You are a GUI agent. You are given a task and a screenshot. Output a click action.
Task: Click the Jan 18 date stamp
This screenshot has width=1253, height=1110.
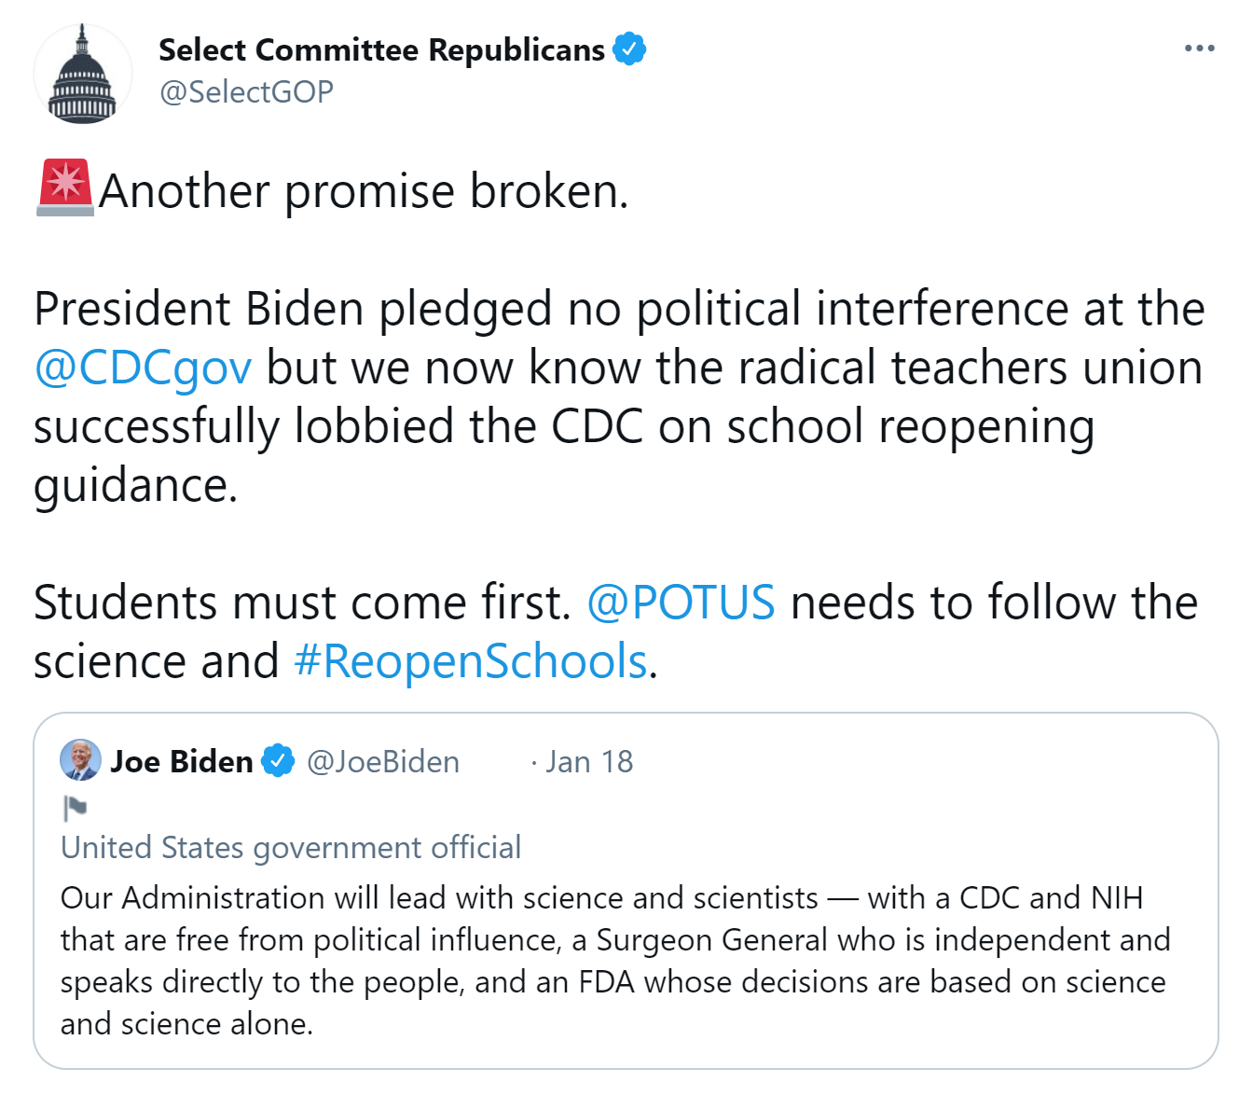click(589, 761)
